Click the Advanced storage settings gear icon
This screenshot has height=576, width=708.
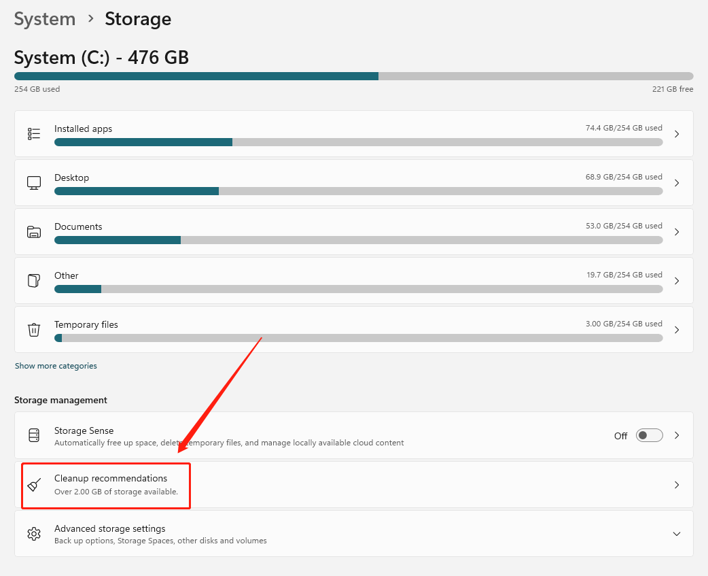[34, 534]
